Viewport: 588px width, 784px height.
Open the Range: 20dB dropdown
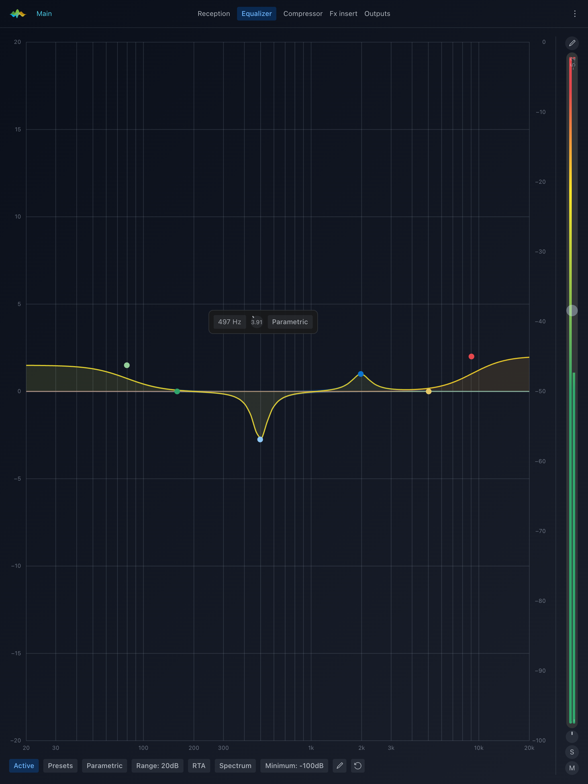click(x=157, y=765)
